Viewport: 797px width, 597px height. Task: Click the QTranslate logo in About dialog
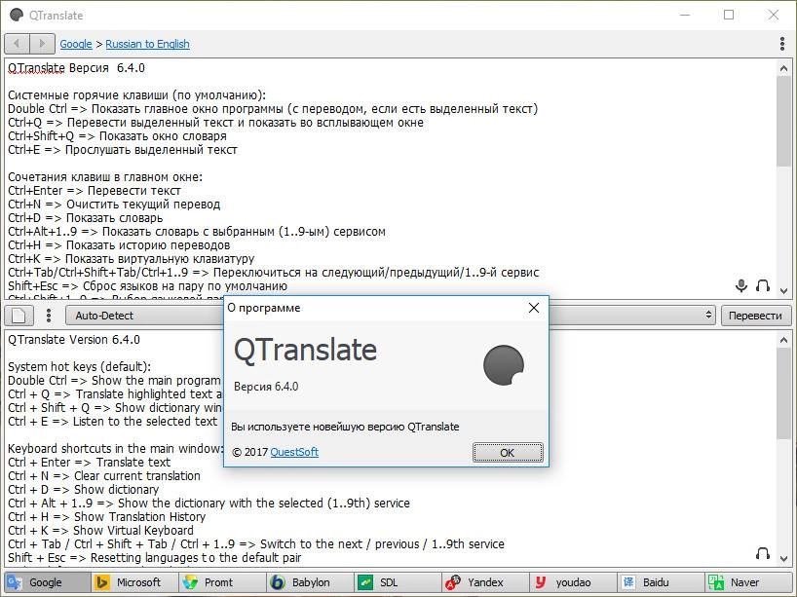[x=503, y=365]
